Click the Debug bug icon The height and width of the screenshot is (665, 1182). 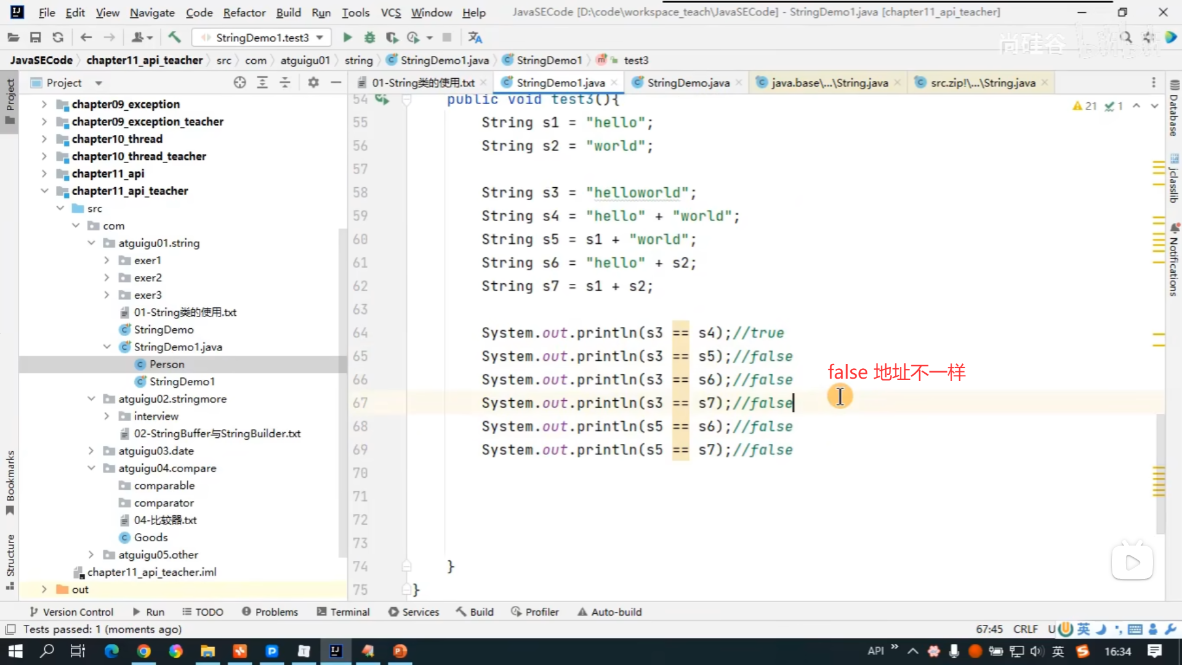(x=369, y=38)
